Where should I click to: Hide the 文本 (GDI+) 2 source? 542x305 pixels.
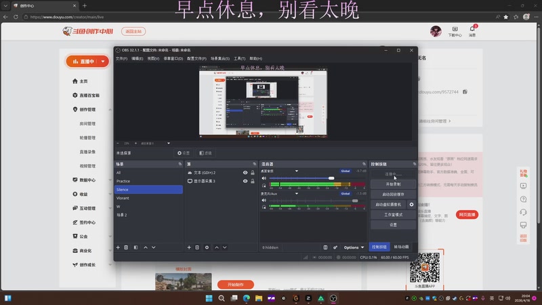click(x=245, y=173)
